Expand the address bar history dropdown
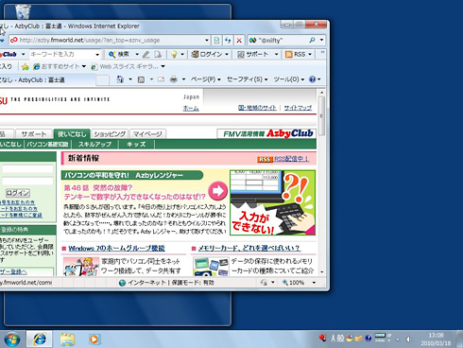The width and height of the screenshot is (463, 348). pos(207,40)
